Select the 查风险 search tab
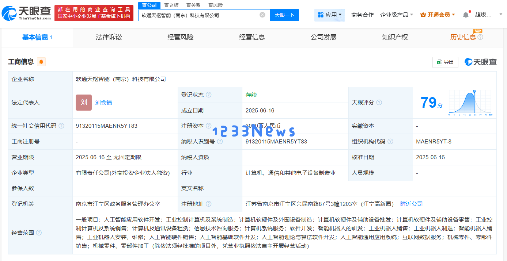Screen dimensions: 507x261 point(215,5)
